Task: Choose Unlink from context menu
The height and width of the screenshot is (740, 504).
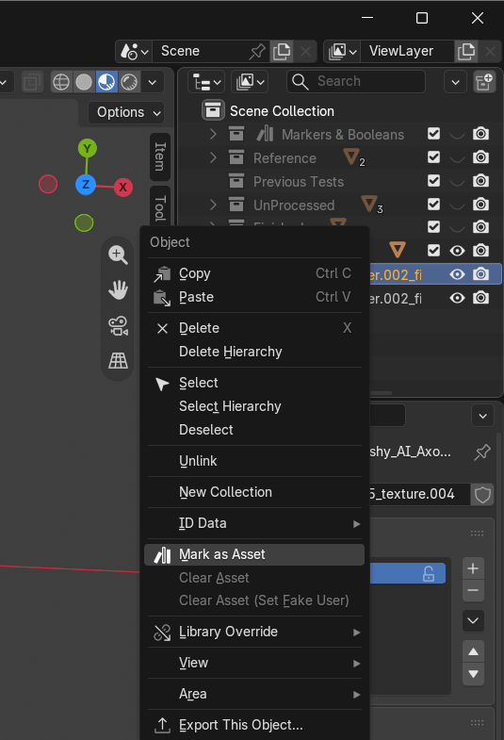Action: click(254, 461)
